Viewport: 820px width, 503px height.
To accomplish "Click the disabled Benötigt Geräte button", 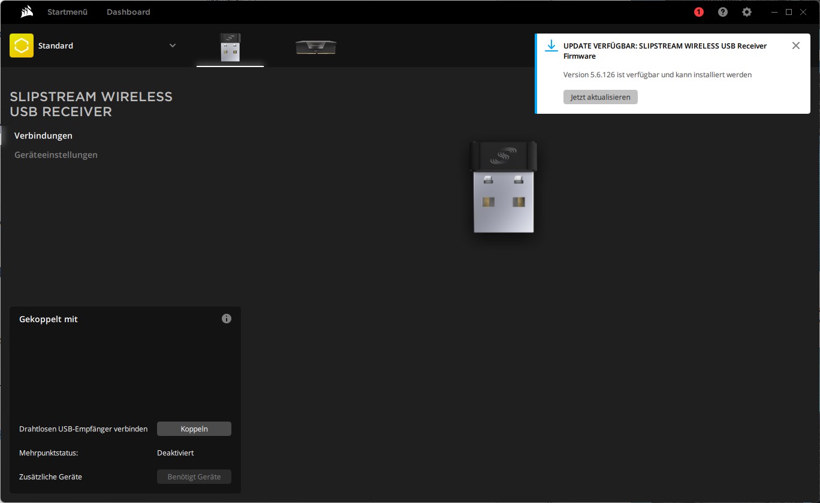I will click(194, 477).
